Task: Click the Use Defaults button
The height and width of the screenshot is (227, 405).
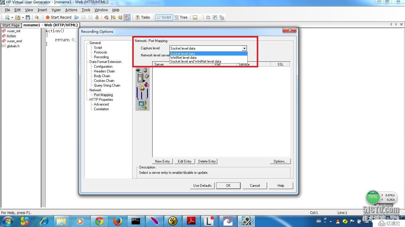Action: 202,186
